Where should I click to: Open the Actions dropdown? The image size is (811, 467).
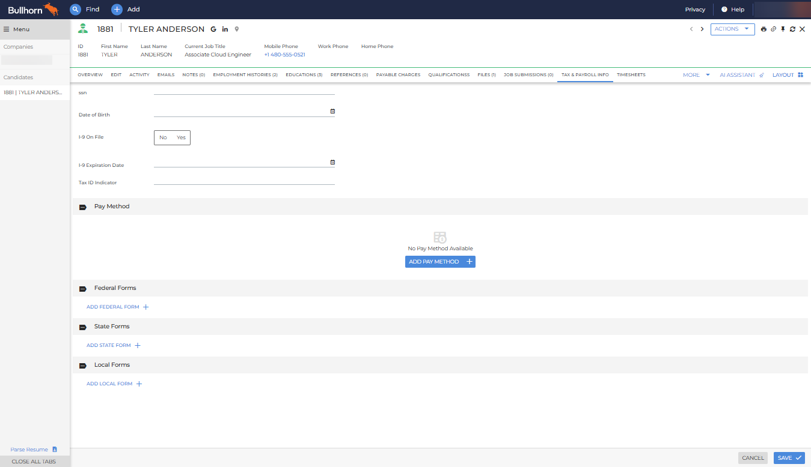click(x=732, y=29)
